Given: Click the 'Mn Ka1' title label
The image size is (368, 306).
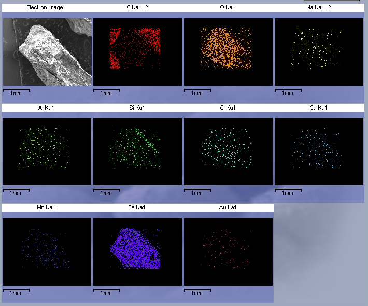Looking at the screenshot, I should (46, 207).
